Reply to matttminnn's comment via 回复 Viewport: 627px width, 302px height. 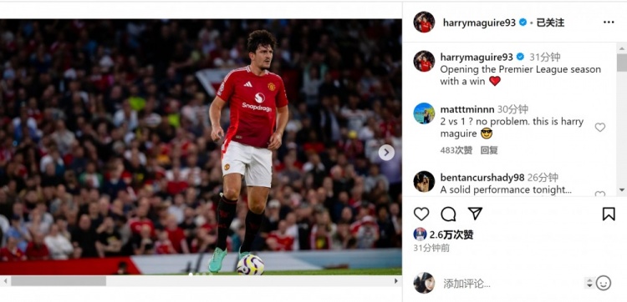pos(489,150)
